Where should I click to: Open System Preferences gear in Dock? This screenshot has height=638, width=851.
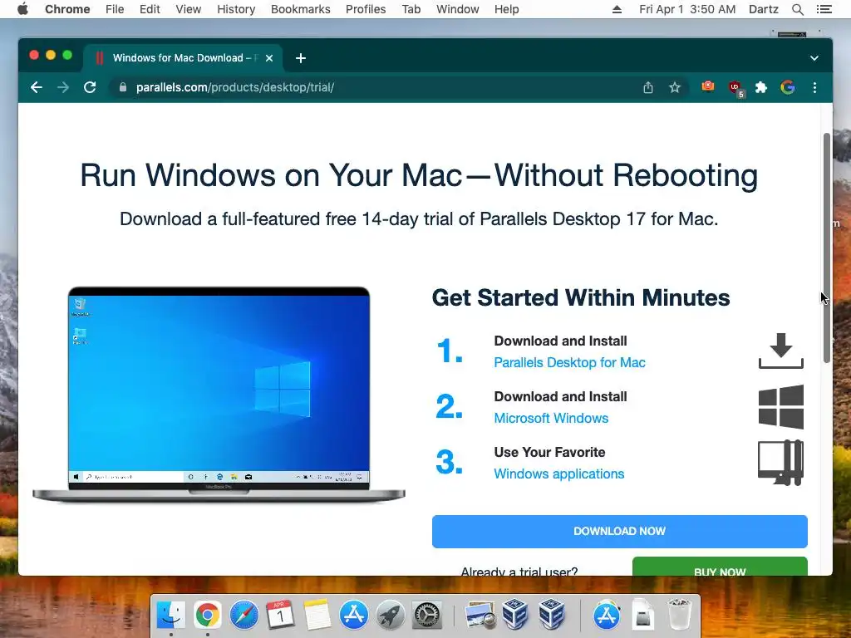click(x=427, y=616)
